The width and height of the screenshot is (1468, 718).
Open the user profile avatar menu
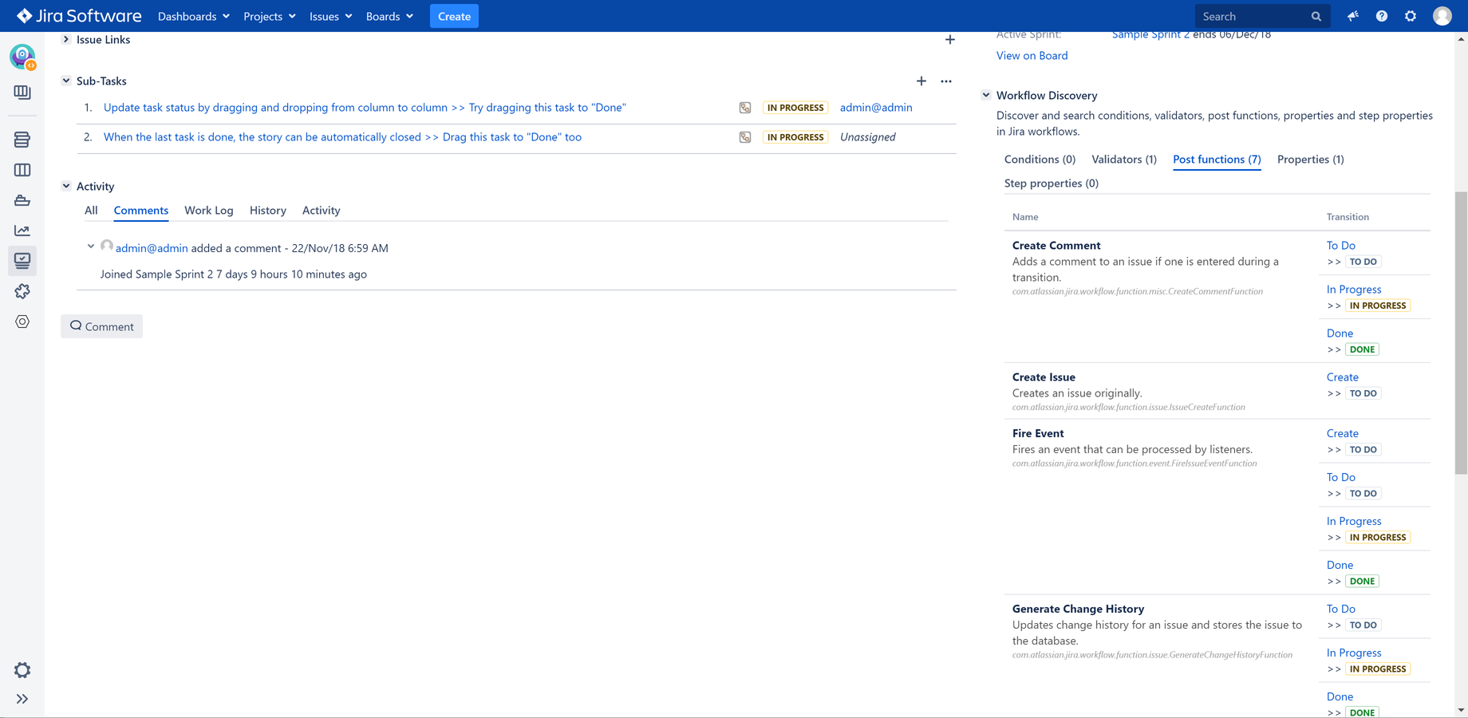point(1442,16)
